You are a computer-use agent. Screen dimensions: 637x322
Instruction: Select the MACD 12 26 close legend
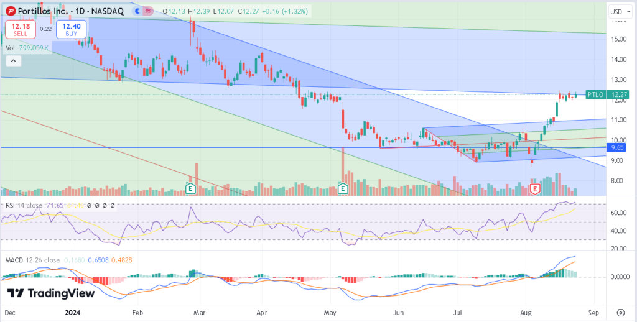(x=32, y=260)
